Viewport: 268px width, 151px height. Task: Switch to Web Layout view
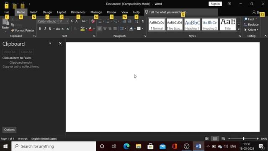[x=223, y=138]
